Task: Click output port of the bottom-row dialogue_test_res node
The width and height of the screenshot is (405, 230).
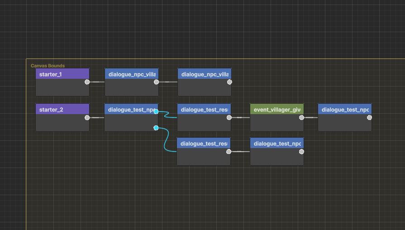Action: coord(229,151)
